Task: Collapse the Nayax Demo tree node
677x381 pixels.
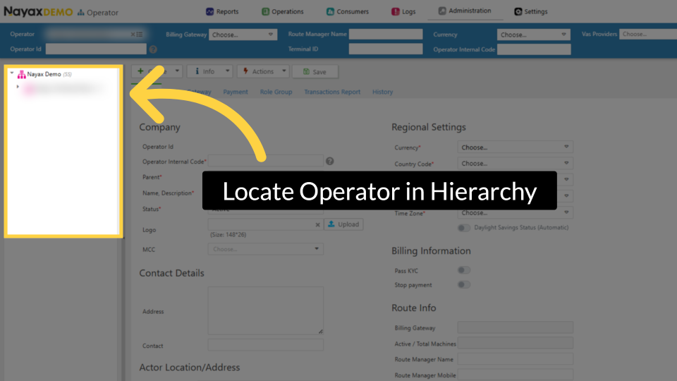Action: (x=12, y=73)
